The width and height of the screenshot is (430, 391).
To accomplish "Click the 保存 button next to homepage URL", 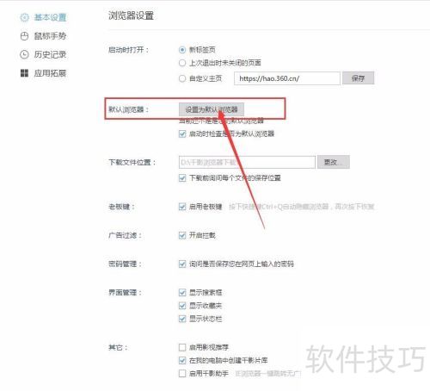I will pyautogui.click(x=359, y=78).
